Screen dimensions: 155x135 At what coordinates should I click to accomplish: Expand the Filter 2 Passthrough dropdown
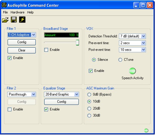point(33,94)
